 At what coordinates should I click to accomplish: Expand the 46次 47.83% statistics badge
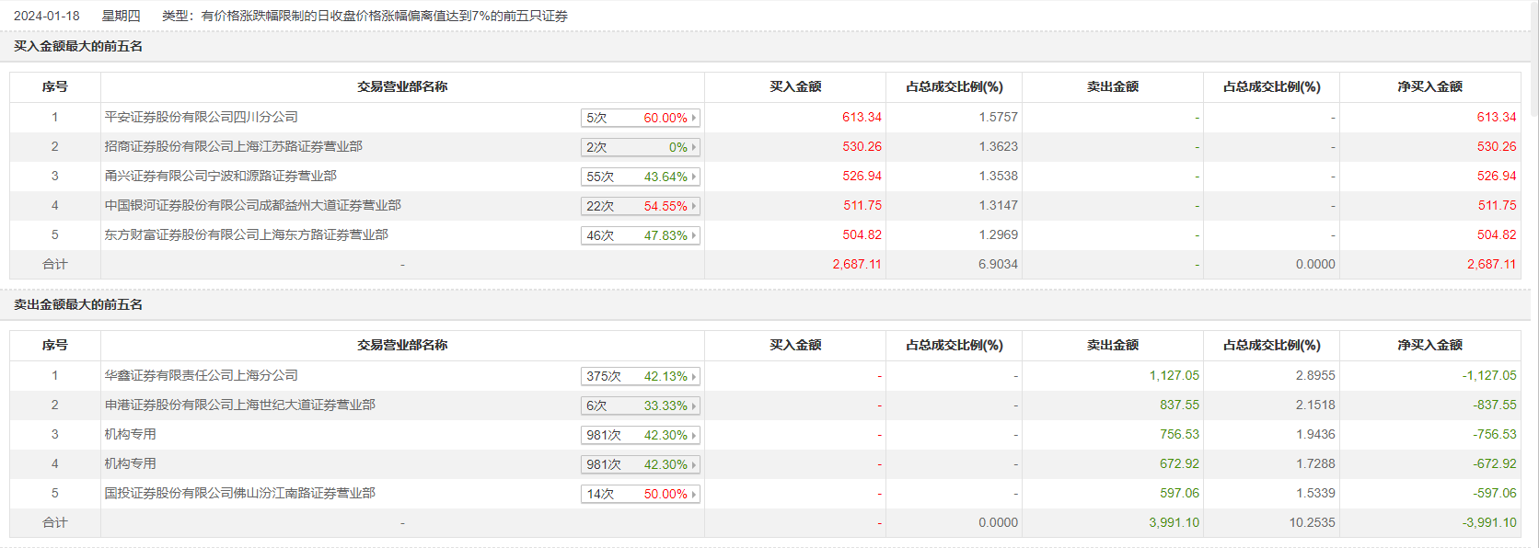tap(641, 235)
